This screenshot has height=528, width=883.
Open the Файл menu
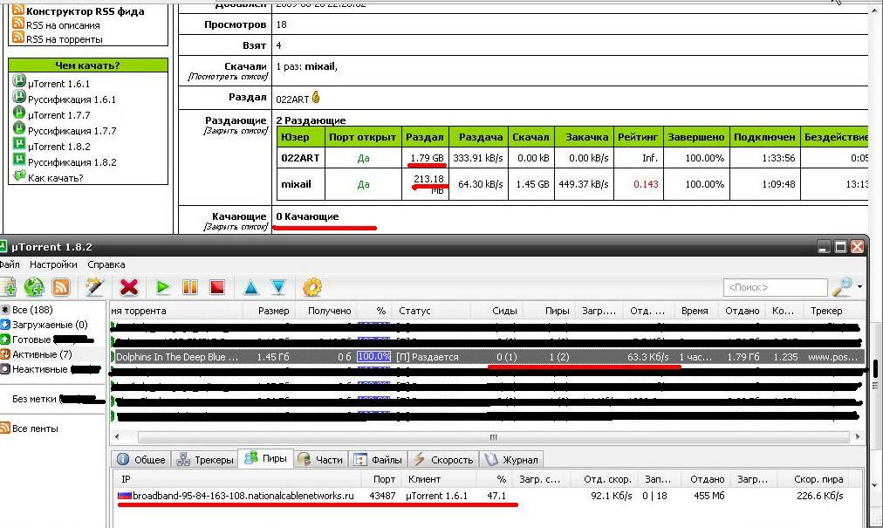[x=10, y=264]
